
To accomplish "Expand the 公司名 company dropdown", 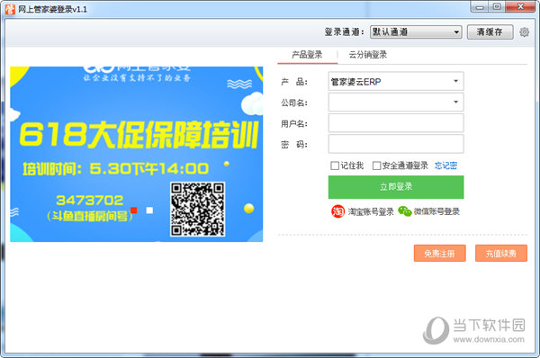I will point(396,102).
